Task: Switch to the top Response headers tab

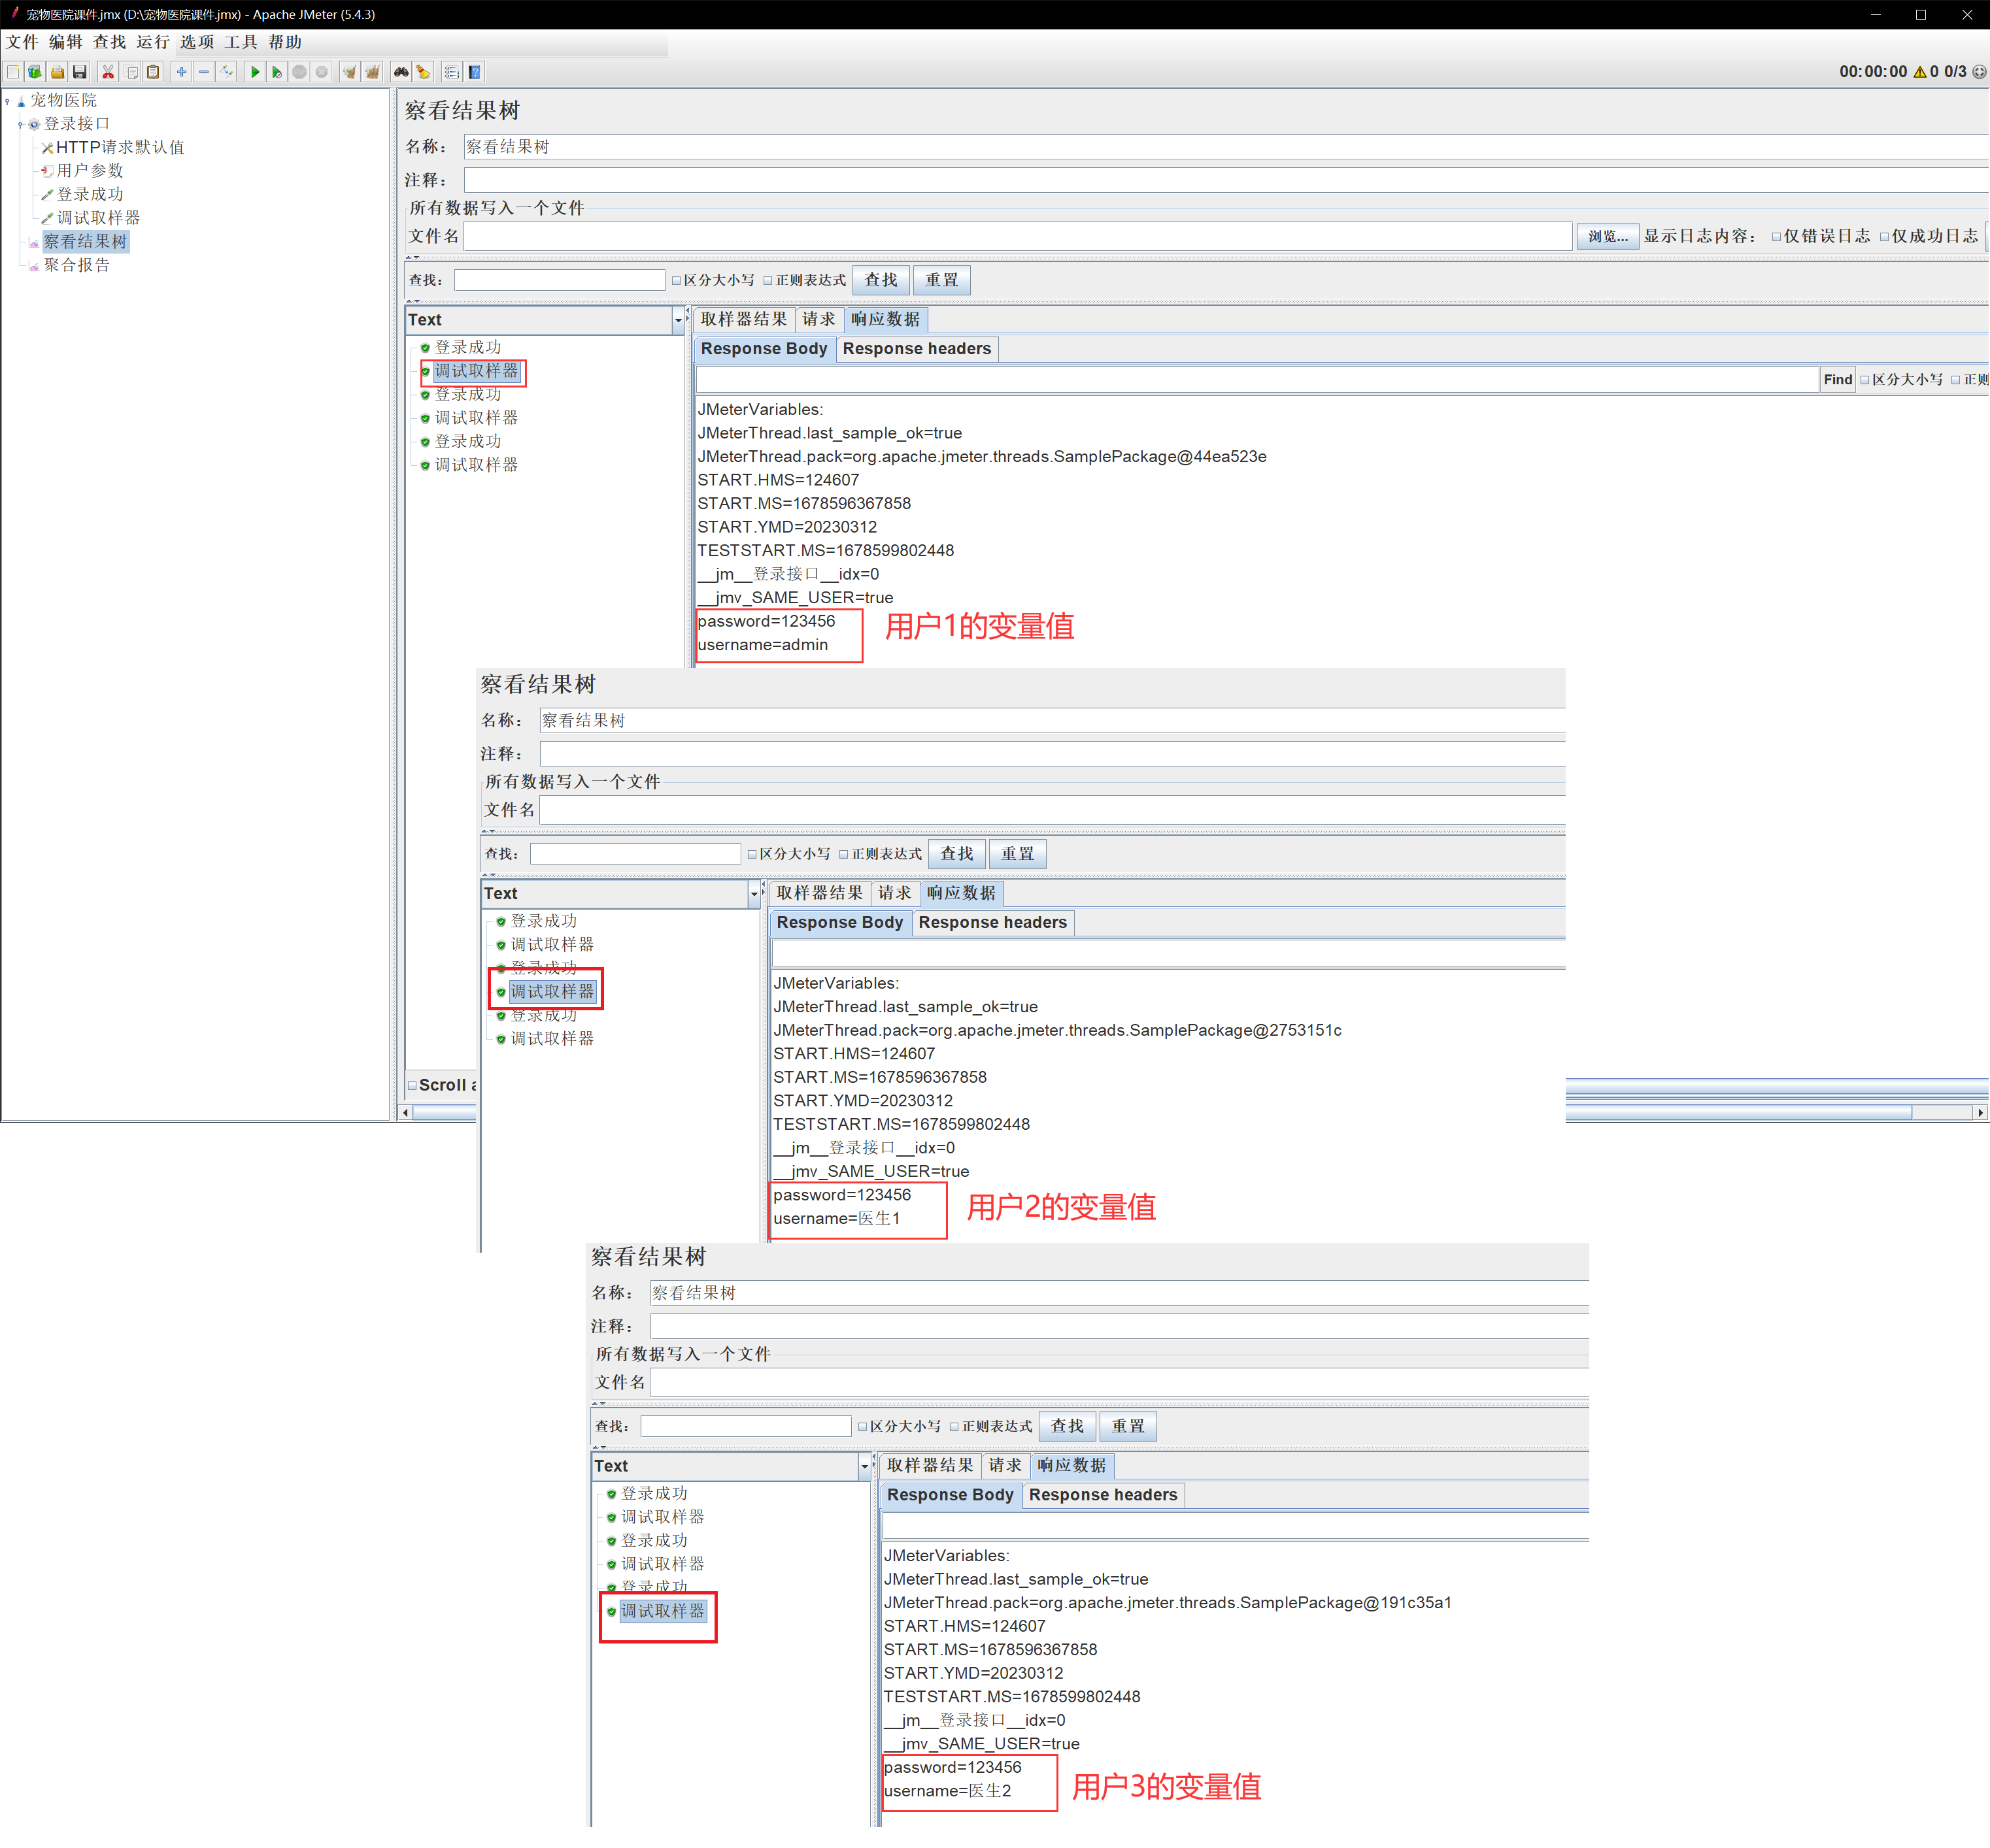Action: [x=917, y=349]
